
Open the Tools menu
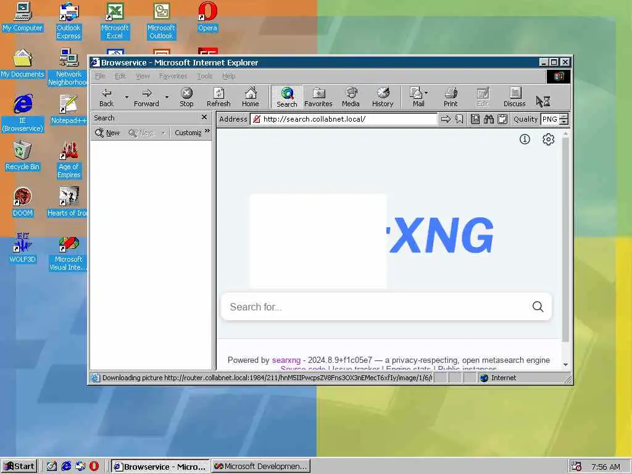coord(205,76)
